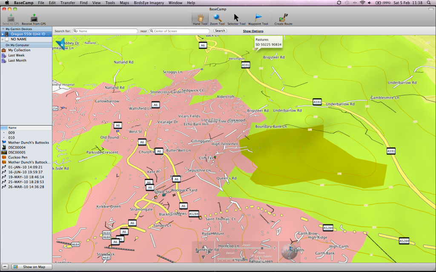Open the Find menu
The width and height of the screenshot is (436, 272).
(x=83, y=3)
